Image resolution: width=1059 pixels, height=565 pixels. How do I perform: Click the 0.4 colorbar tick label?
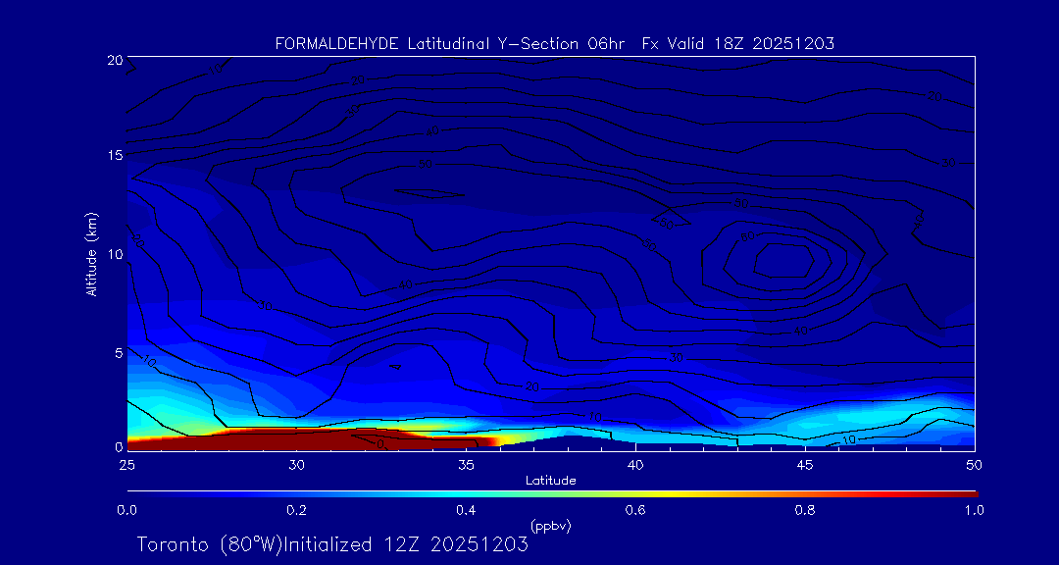(x=466, y=510)
